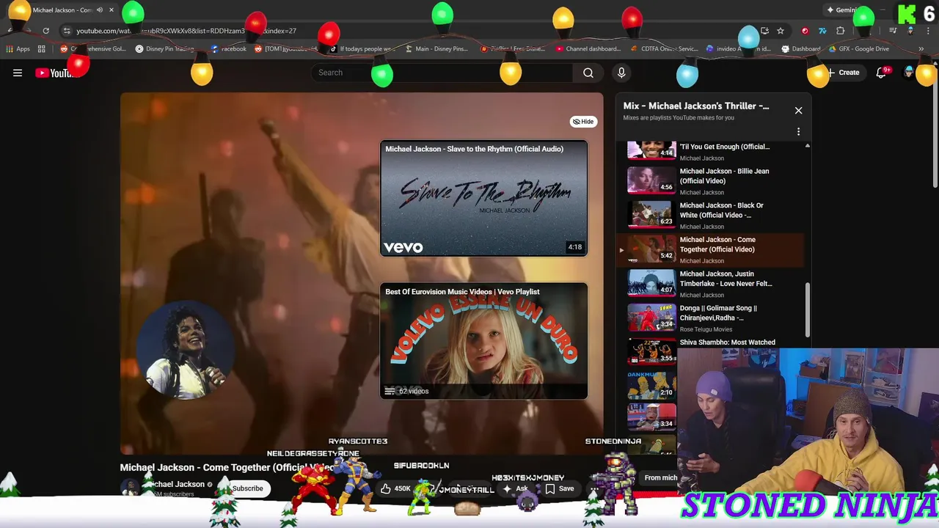
Task: Open the Michael Jackson channel name link
Action: [x=176, y=484]
